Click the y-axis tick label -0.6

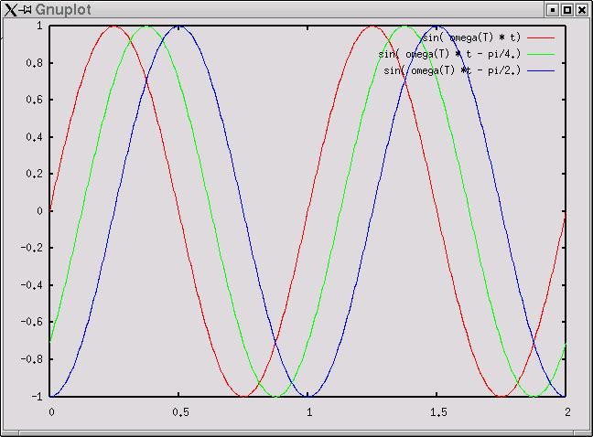[33, 322]
